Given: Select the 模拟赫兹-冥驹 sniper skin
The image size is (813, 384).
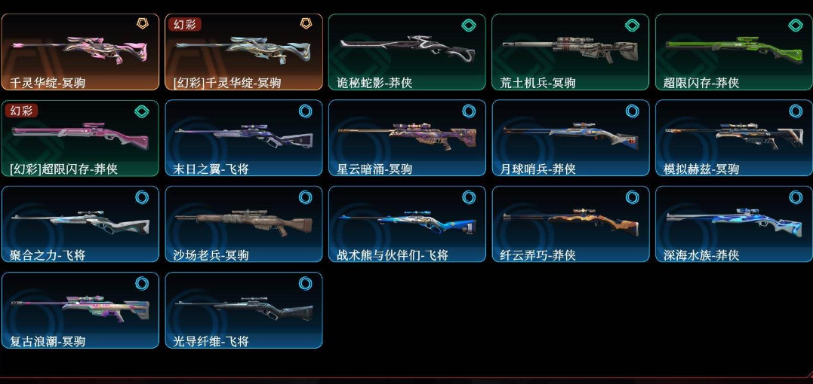Looking at the screenshot, I should (734, 138).
